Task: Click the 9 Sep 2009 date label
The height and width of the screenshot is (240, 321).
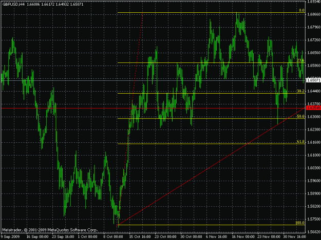Action: (10, 236)
